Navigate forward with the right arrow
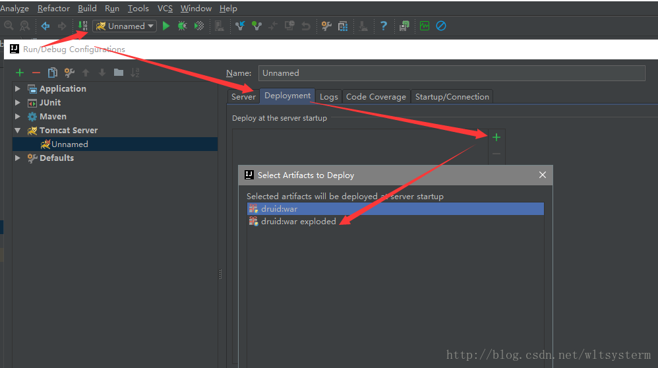This screenshot has height=368, width=658. [x=62, y=26]
